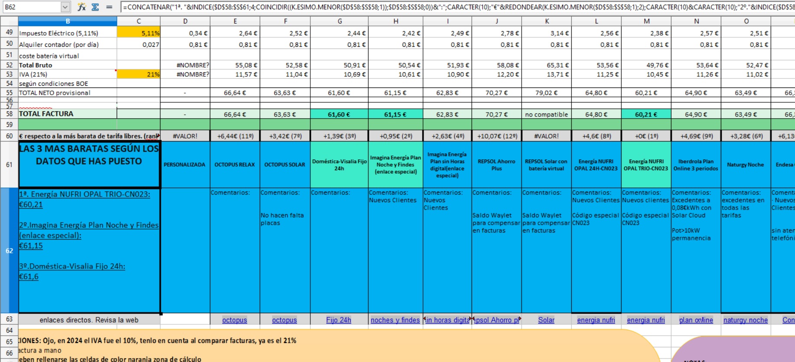Select row 62 header
Viewport: 795px width, 362px height.
[9, 251]
